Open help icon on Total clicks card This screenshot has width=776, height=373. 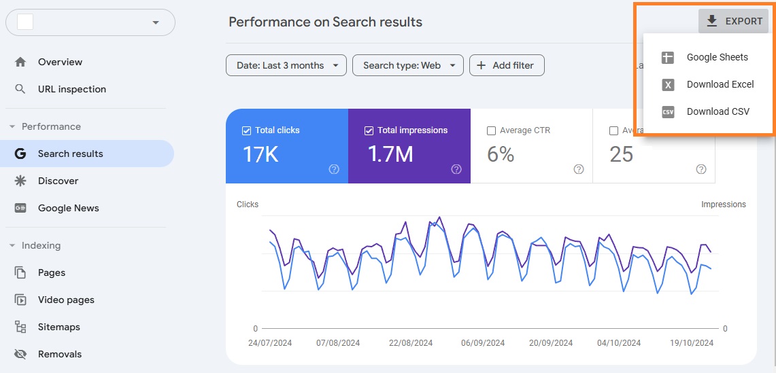334,169
